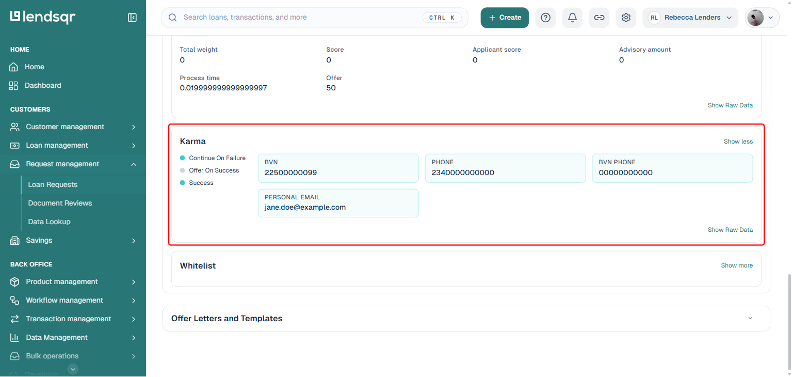792x377 pixels.
Task: Click the Create button
Action: (505, 18)
